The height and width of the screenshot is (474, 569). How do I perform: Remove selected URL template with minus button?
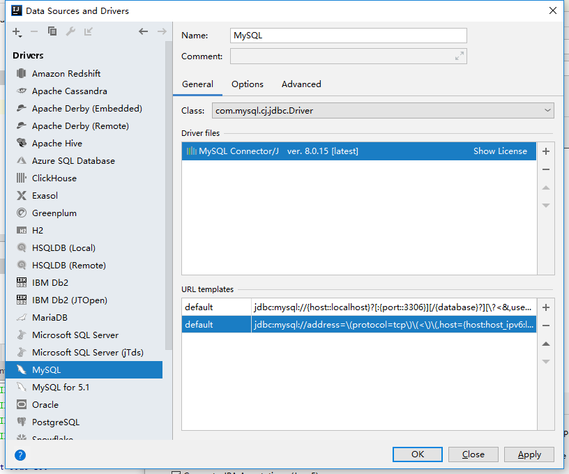[546, 326]
